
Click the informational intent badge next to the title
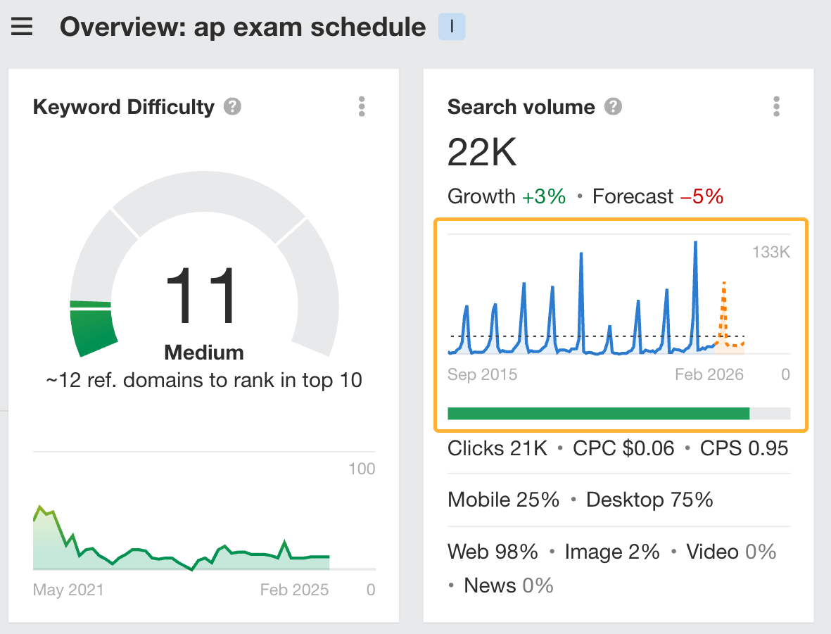[x=451, y=26]
